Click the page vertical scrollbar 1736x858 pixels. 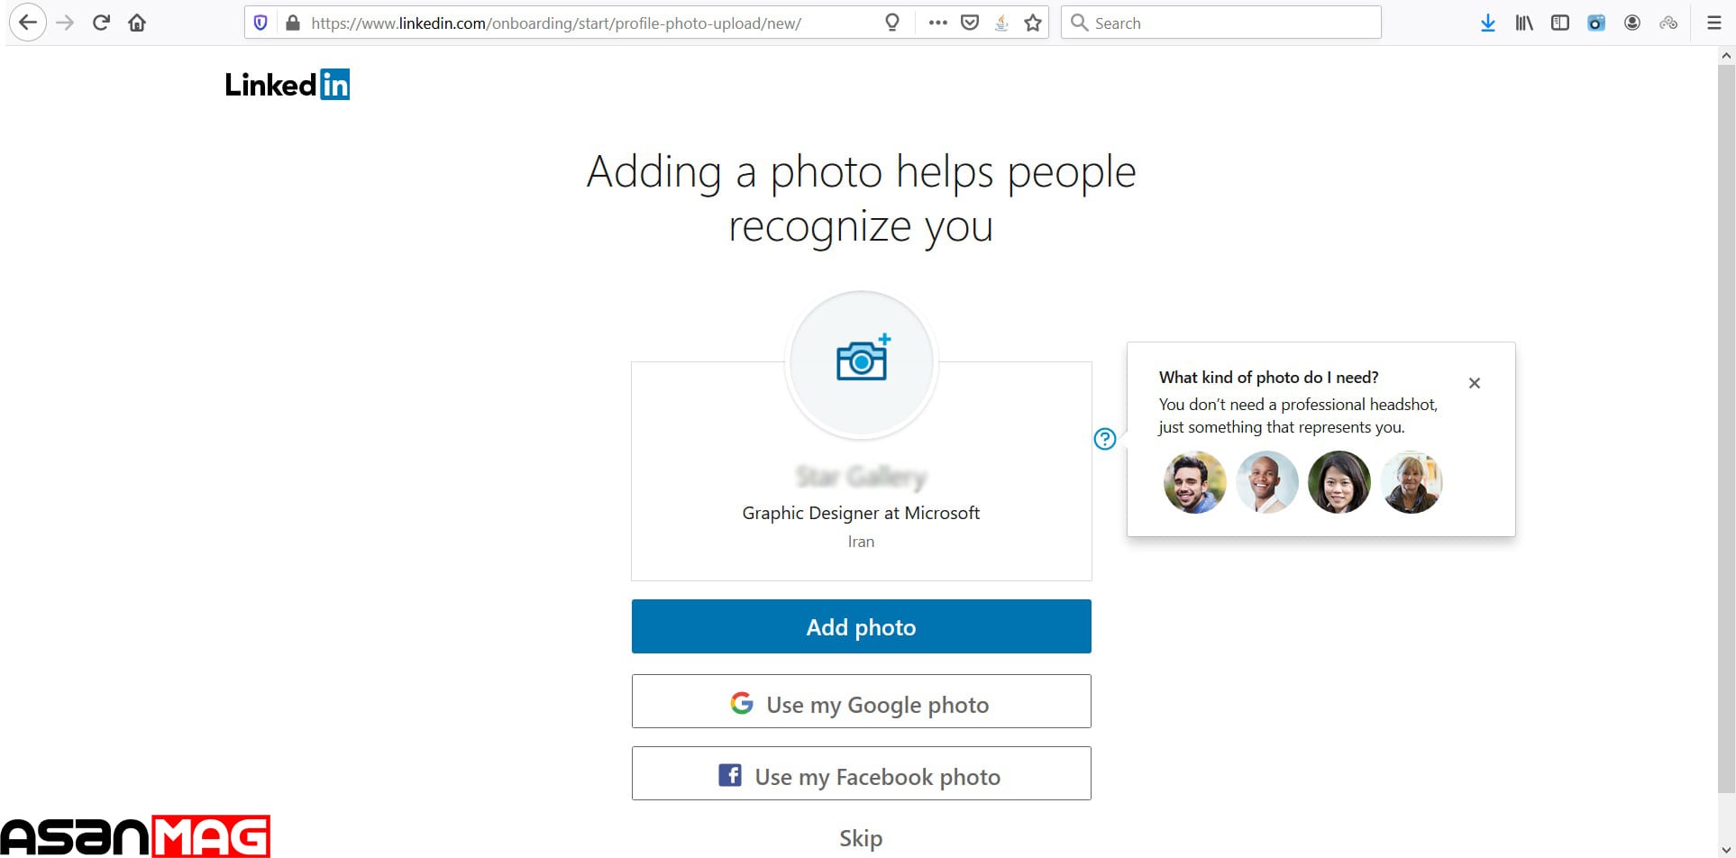click(x=1726, y=429)
